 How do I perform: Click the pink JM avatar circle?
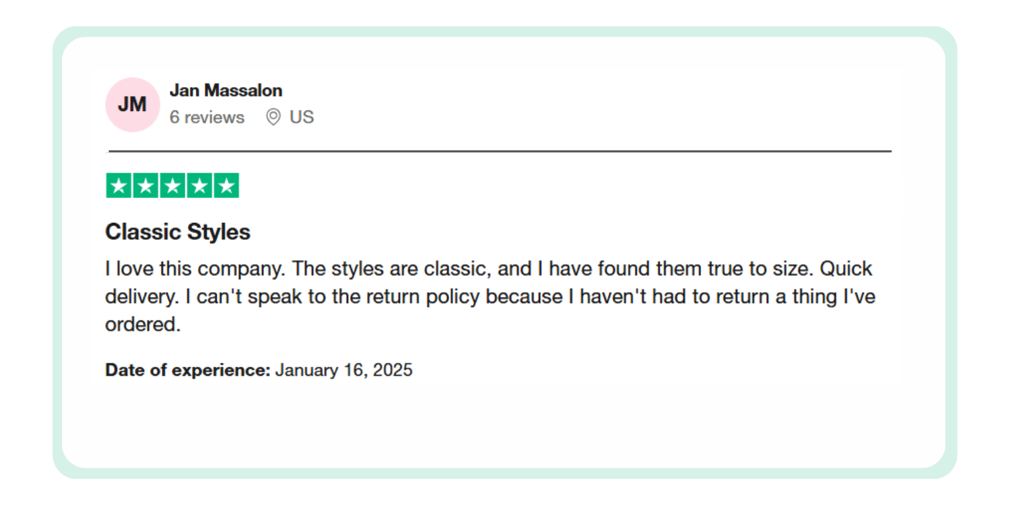pos(132,104)
